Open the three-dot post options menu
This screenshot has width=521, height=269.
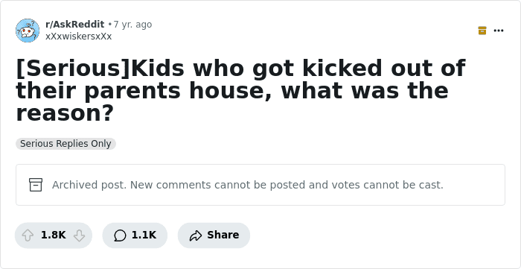[499, 31]
